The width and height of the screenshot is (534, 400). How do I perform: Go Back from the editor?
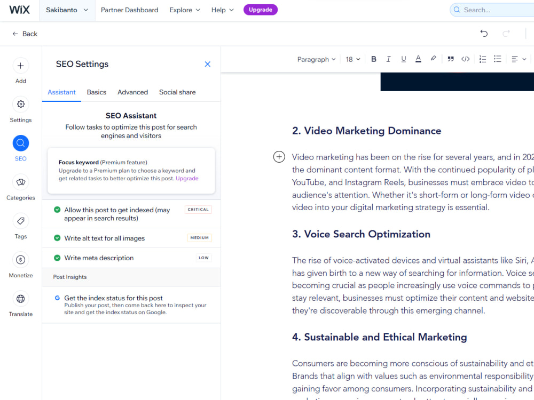pos(25,34)
